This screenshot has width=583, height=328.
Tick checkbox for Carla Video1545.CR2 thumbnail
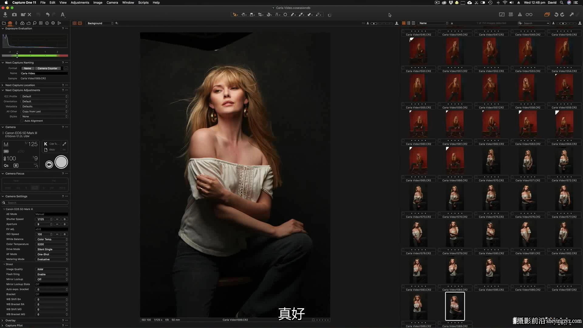[x=403, y=31]
